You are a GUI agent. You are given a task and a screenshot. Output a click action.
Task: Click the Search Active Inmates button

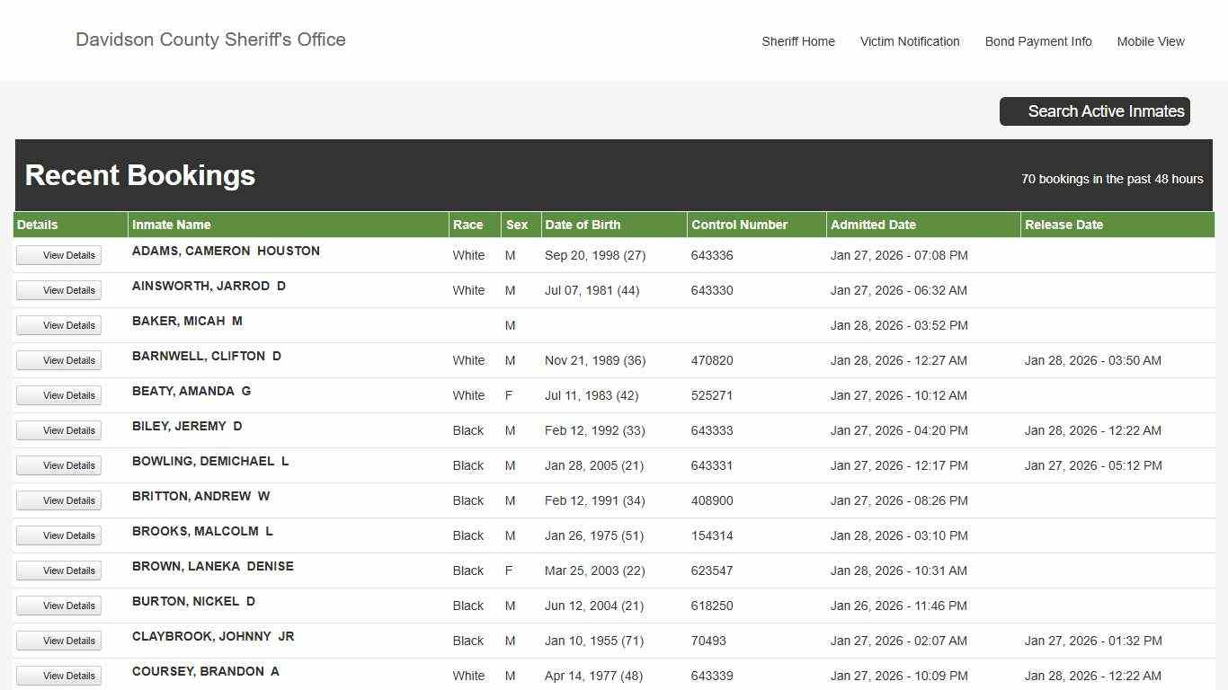pos(1095,111)
